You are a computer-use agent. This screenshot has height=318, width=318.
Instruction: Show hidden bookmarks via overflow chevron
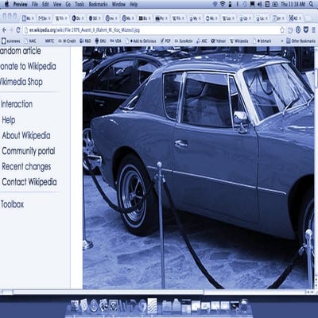coord(282,41)
